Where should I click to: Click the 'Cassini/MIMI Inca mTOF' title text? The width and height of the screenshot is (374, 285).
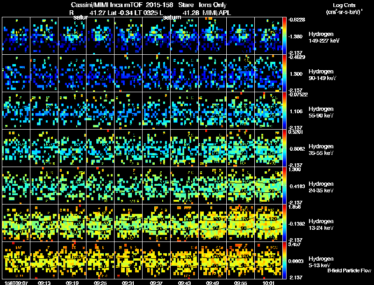pos(107,5)
